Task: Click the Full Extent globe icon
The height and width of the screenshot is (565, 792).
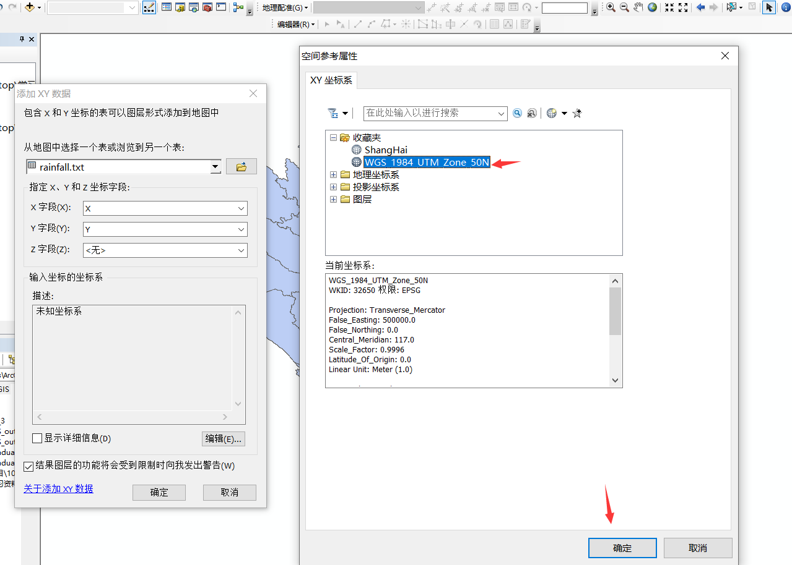Action: [x=652, y=7]
